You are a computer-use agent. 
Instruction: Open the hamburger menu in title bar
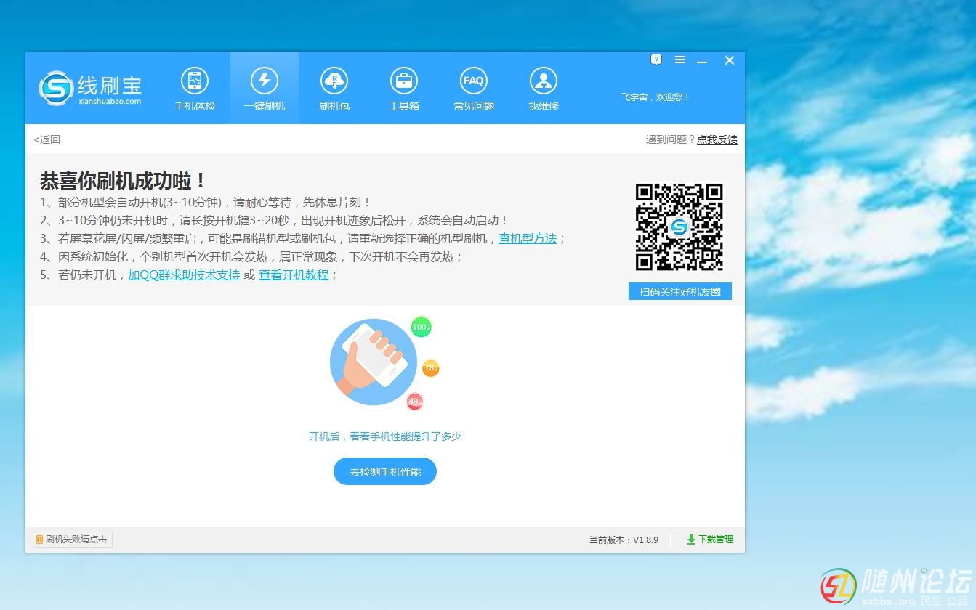(x=680, y=60)
